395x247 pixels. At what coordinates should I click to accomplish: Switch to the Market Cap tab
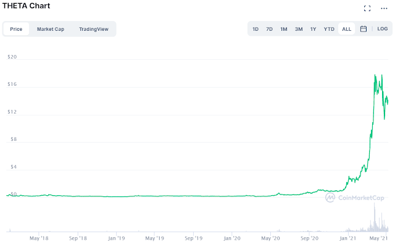(51, 29)
